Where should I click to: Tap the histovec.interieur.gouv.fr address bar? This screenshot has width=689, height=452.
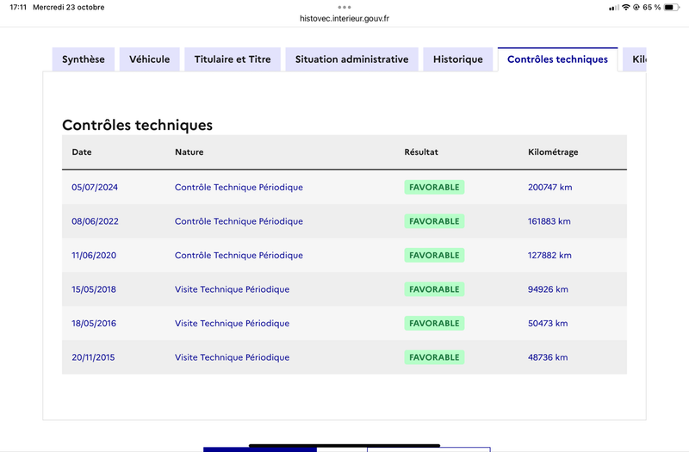point(344,18)
